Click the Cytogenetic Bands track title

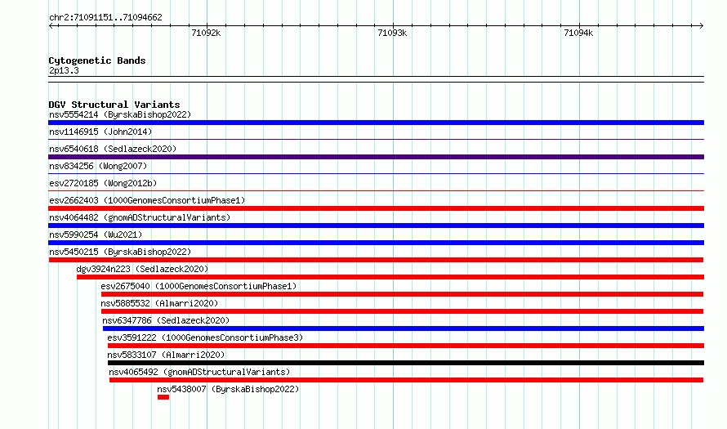coord(97,60)
